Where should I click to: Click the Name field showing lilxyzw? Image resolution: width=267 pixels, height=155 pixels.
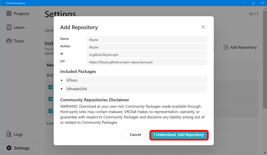[147, 40]
